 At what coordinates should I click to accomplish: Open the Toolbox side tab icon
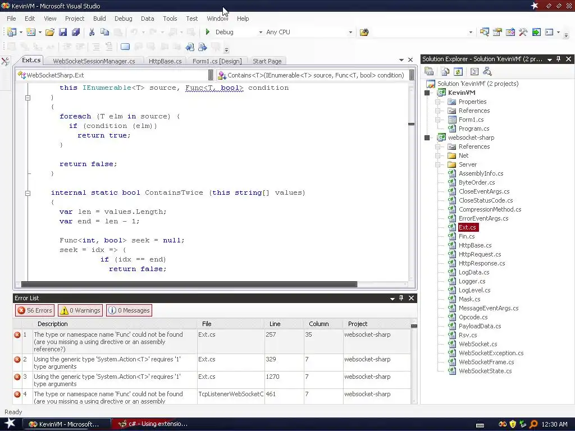tap(6, 61)
